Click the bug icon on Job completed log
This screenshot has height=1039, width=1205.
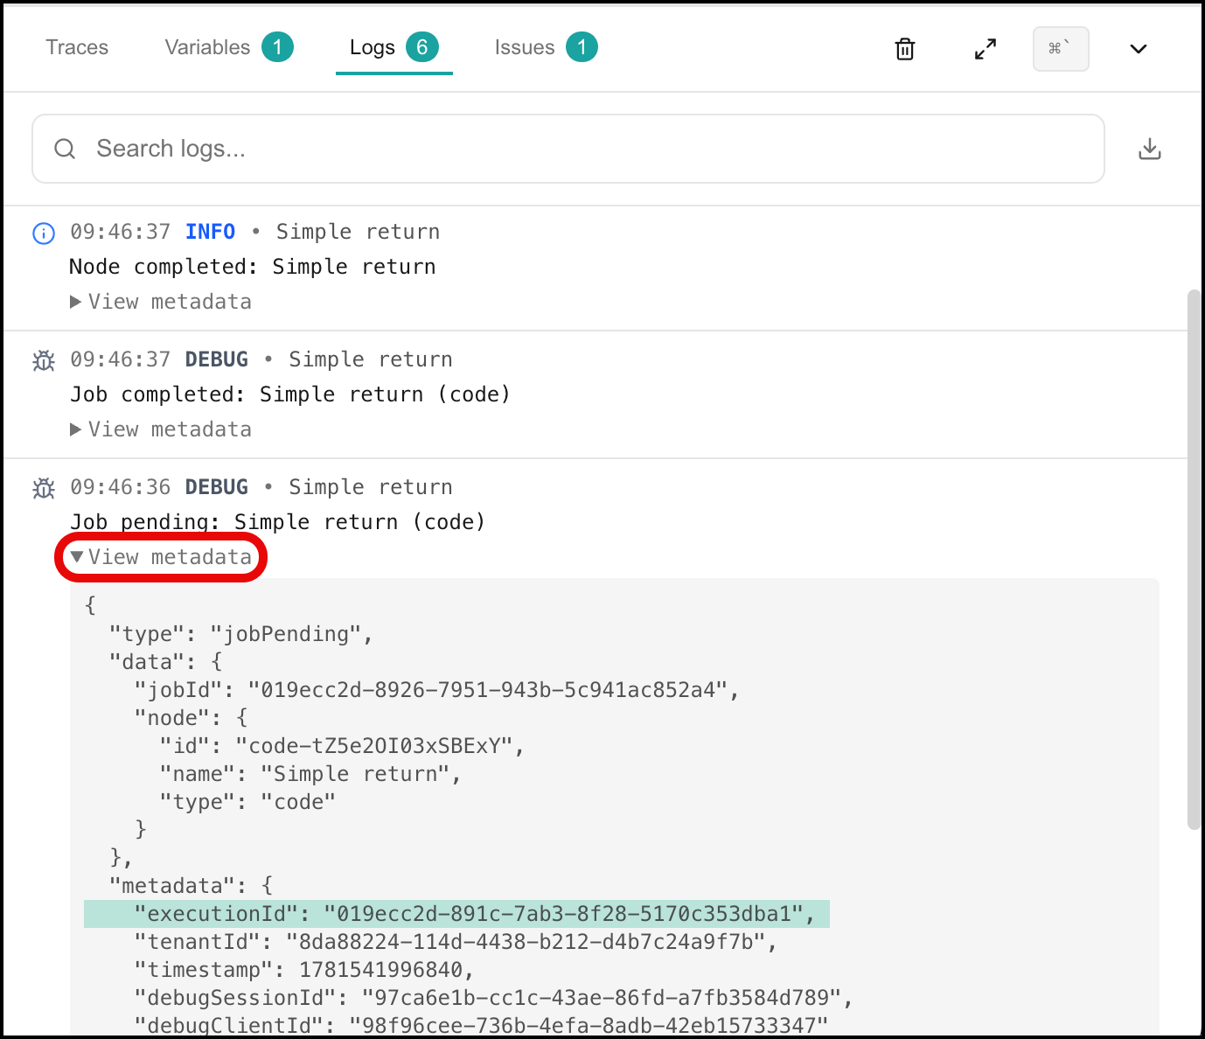[x=44, y=360]
